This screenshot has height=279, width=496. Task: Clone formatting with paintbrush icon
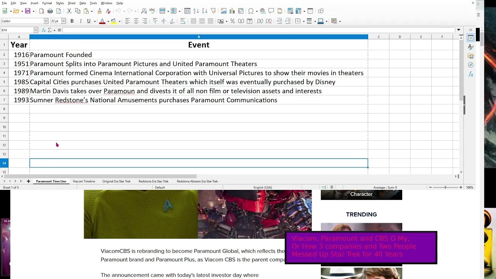click(100, 11)
